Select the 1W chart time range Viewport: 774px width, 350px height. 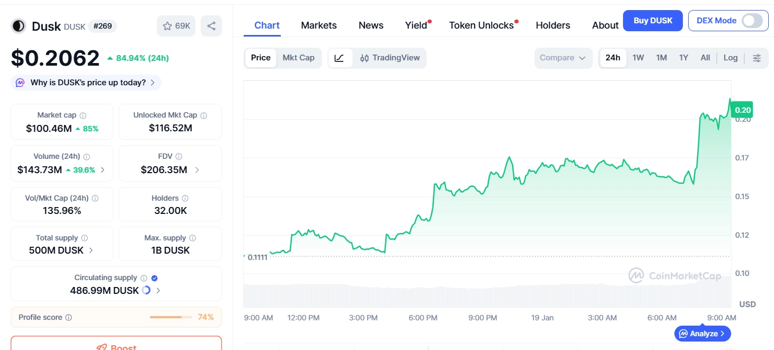click(638, 58)
